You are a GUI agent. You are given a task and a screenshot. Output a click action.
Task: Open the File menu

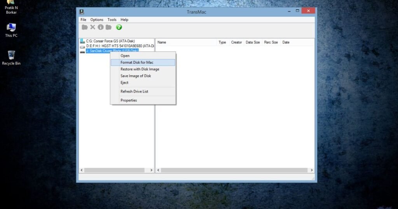point(83,20)
